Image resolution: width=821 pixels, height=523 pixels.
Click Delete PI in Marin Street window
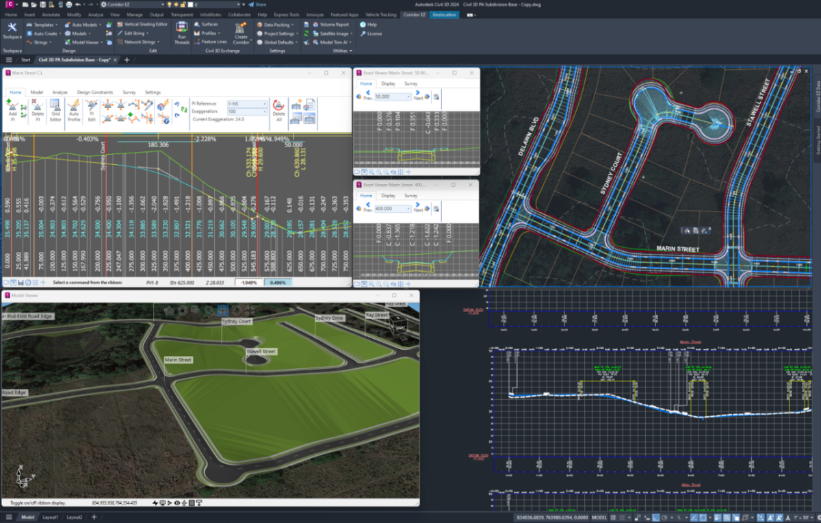[37, 111]
